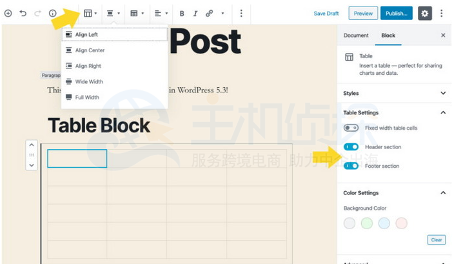The width and height of the screenshot is (463, 264).
Task: Open block more options dots
Action: [x=241, y=14]
